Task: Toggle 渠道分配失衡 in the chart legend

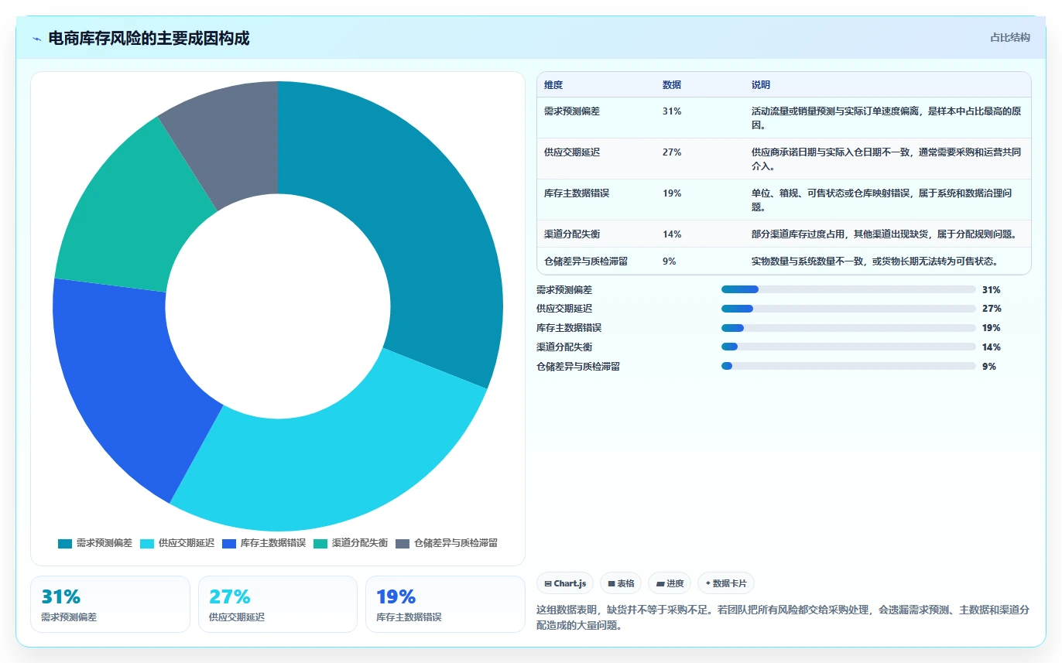Action: pyautogui.click(x=351, y=543)
